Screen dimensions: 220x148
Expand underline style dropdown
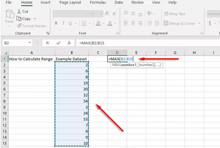click(76, 23)
